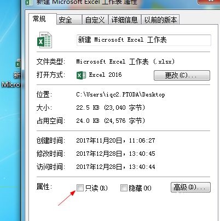Click the large Excel file icon

pyautogui.click(x=44, y=40)
